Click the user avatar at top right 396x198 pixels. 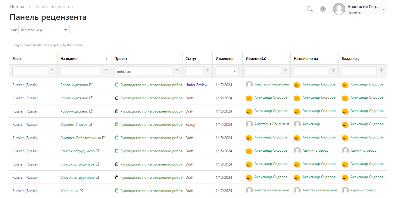point(339,9)
